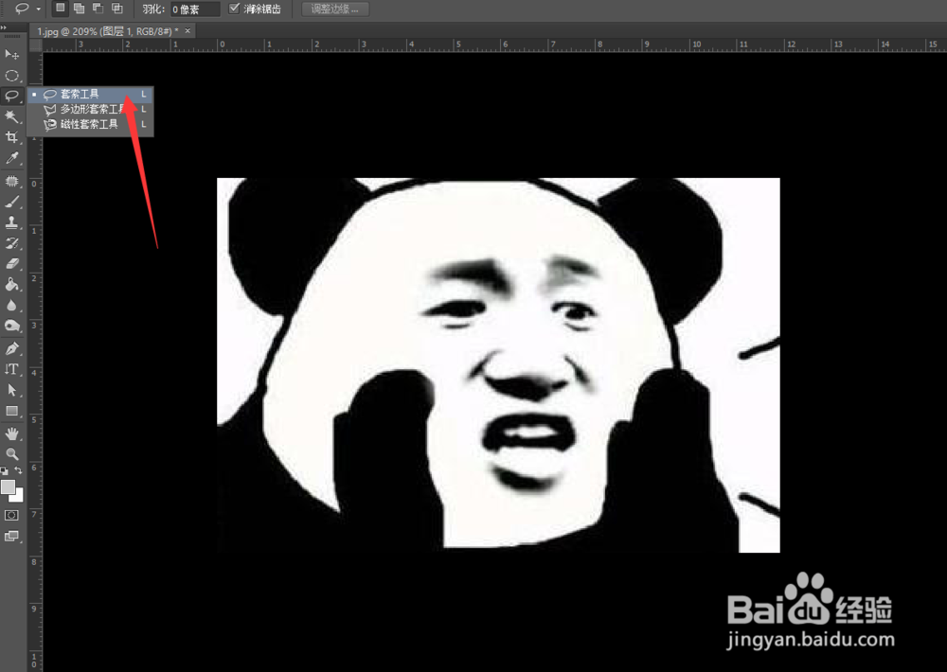Choose 套索工具 from the flyout
The height and width of the screenshot is (672, 947).
tap(90, 95)
